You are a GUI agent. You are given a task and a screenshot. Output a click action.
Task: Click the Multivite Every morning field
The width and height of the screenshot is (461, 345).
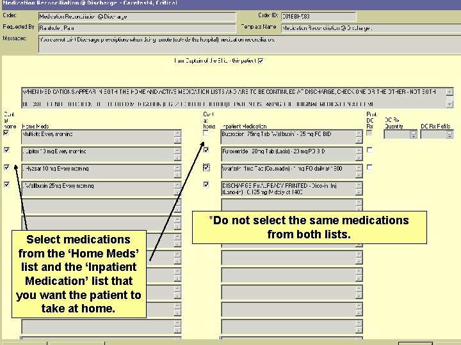[101, 137]
